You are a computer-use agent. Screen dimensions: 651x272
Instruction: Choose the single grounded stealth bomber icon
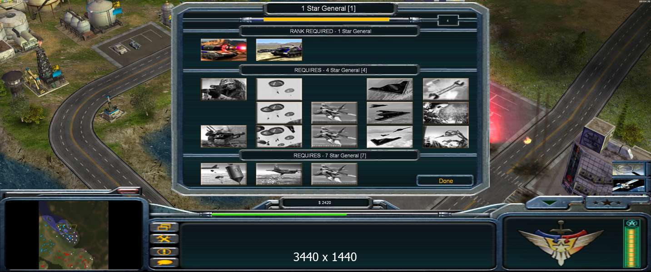[x=390, y=89]
